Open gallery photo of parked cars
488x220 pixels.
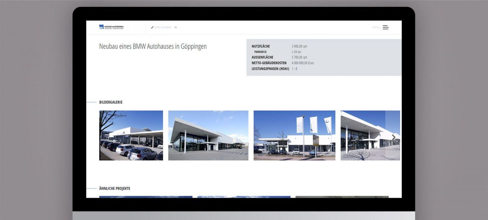[131, 135]
